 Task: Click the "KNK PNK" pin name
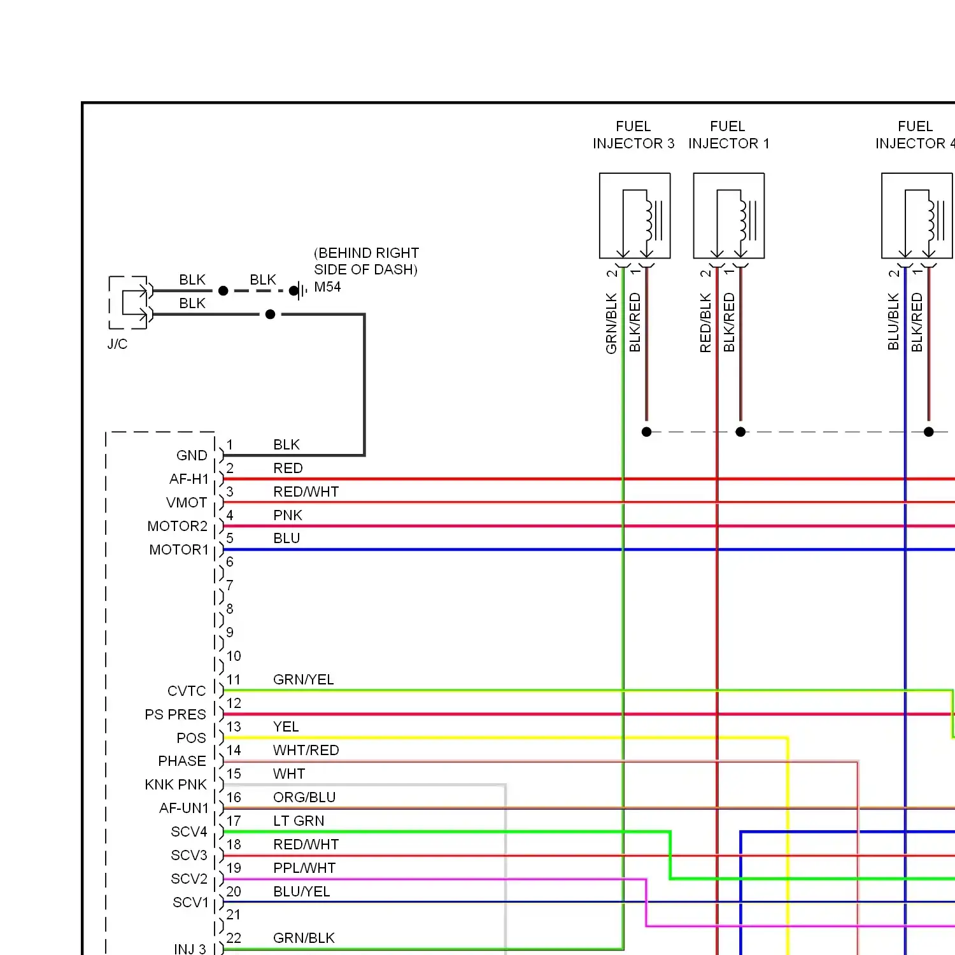click(176, 785)
